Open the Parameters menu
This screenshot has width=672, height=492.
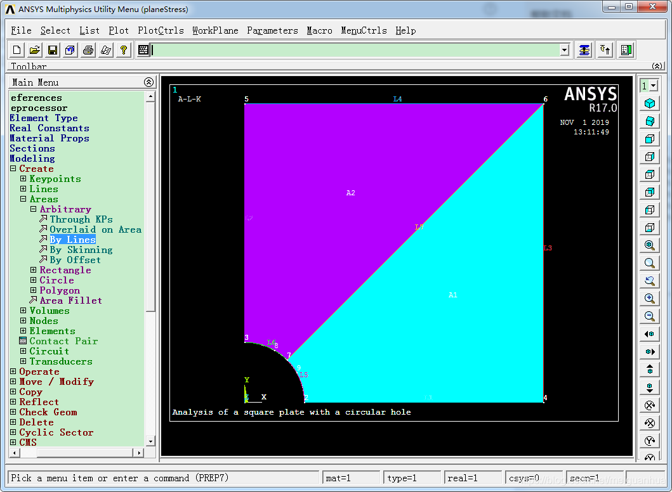[273, 30]
